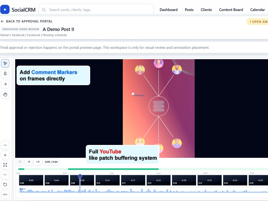Click the back arrow icon
Viewport: 268px width, 201px height.
coord(2,21)
